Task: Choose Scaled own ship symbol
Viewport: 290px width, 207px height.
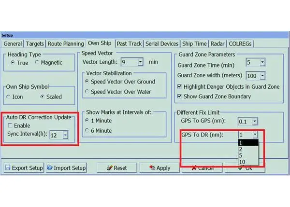Action: (43, 97)
